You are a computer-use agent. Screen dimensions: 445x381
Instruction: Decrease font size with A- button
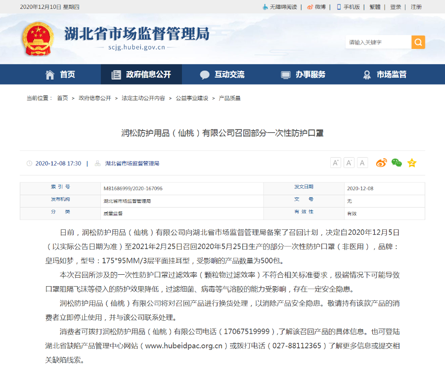point(349,163)
